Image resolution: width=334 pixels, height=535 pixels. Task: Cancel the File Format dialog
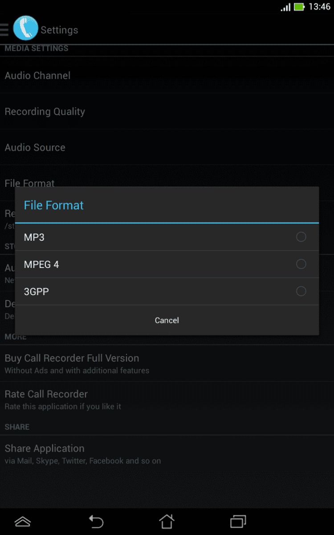click(167, 320)
